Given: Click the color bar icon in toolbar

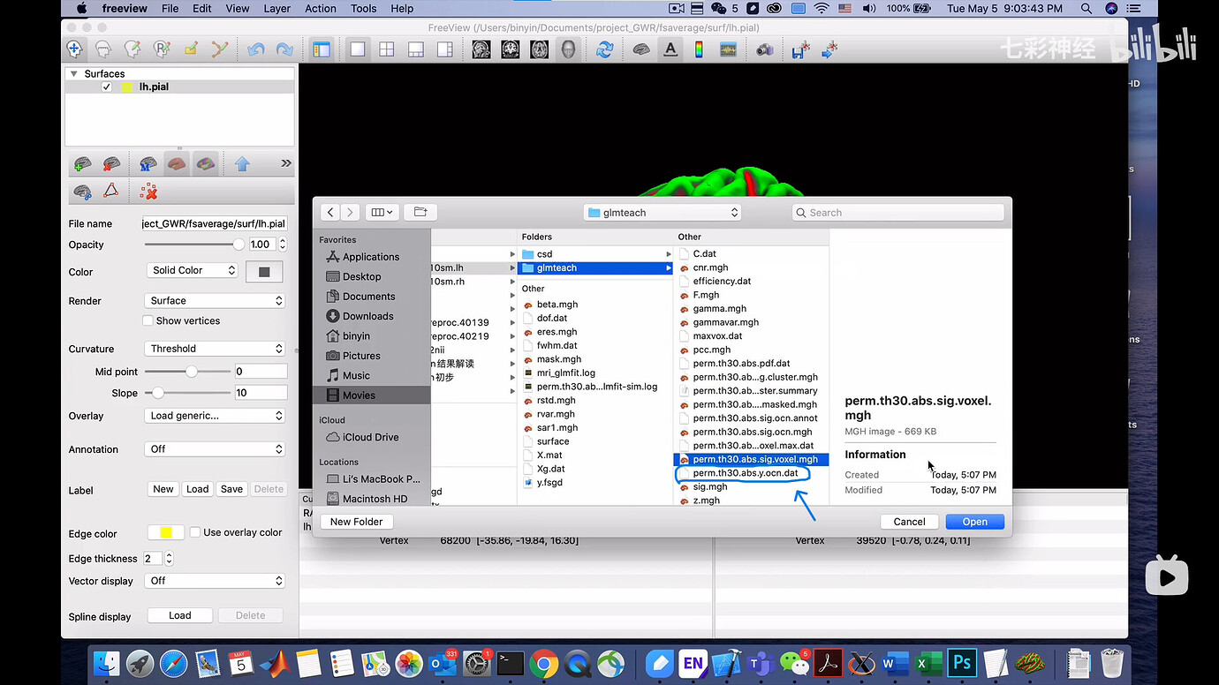Looking at the screenshot, I should 699,50.
